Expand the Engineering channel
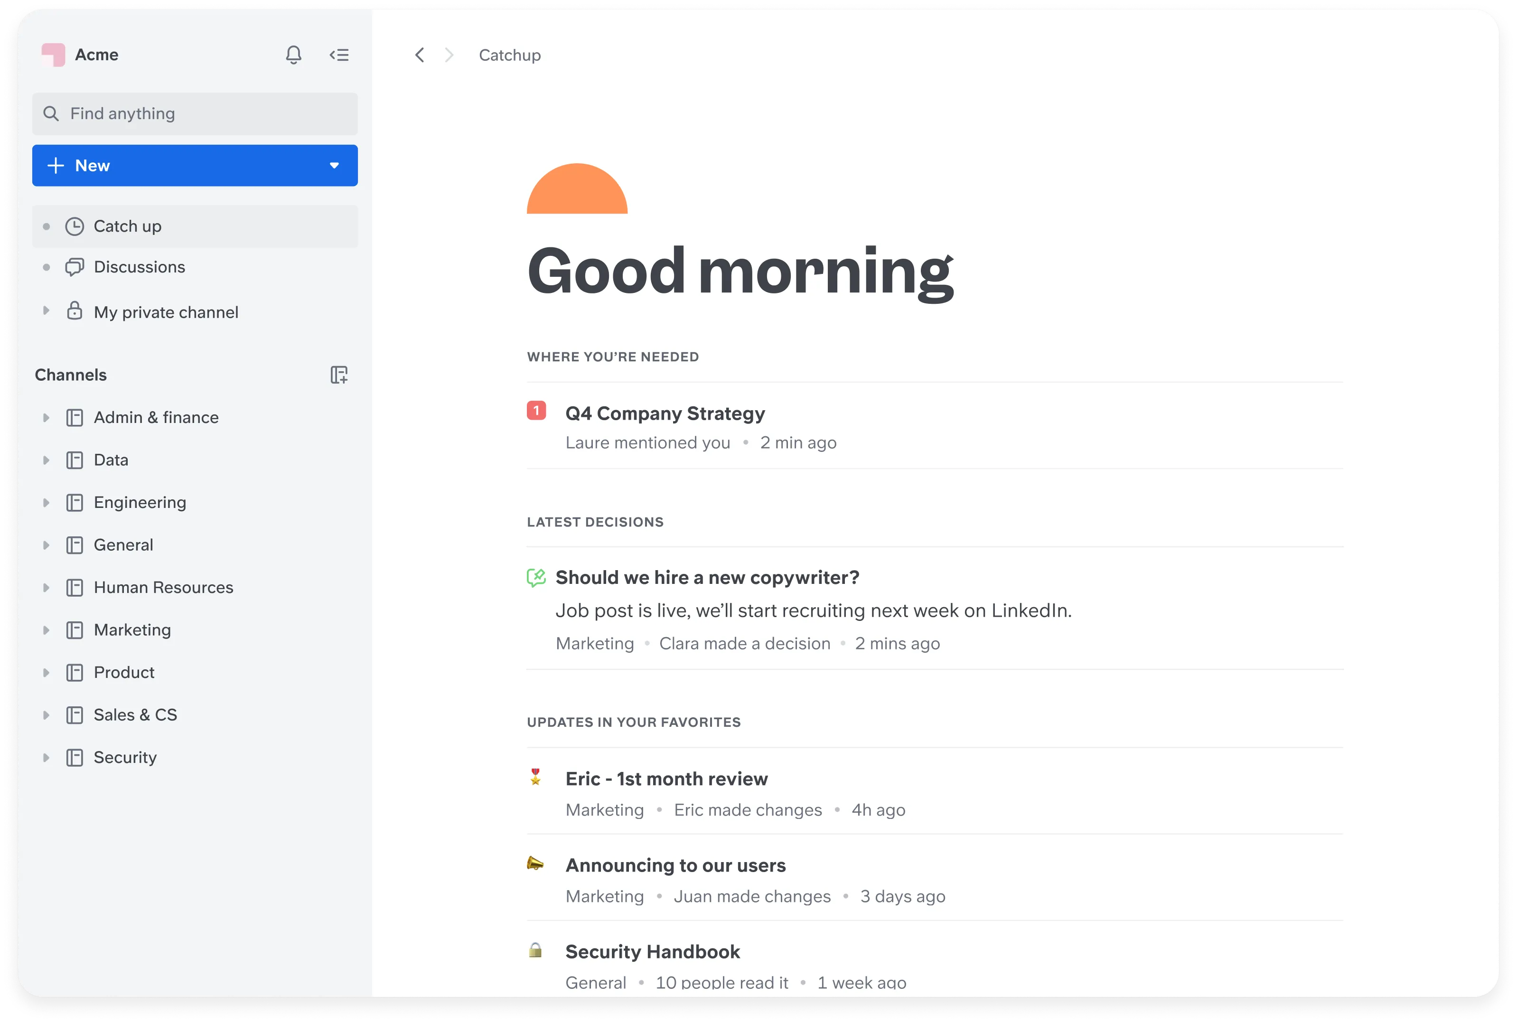This screenshot has width=1517, height=1023. [46, 503]
